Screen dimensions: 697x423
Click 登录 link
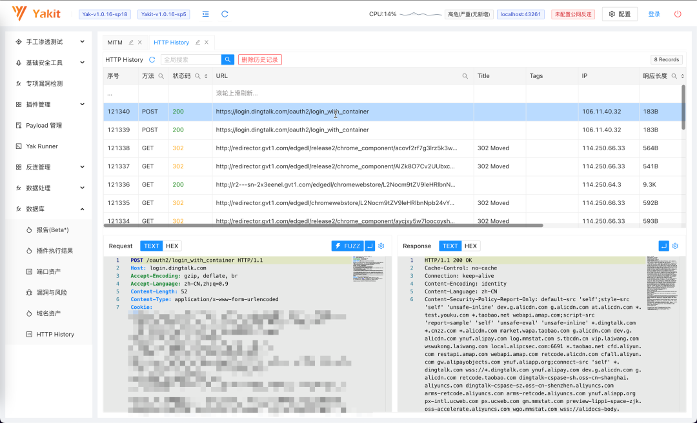click(654, 14)
